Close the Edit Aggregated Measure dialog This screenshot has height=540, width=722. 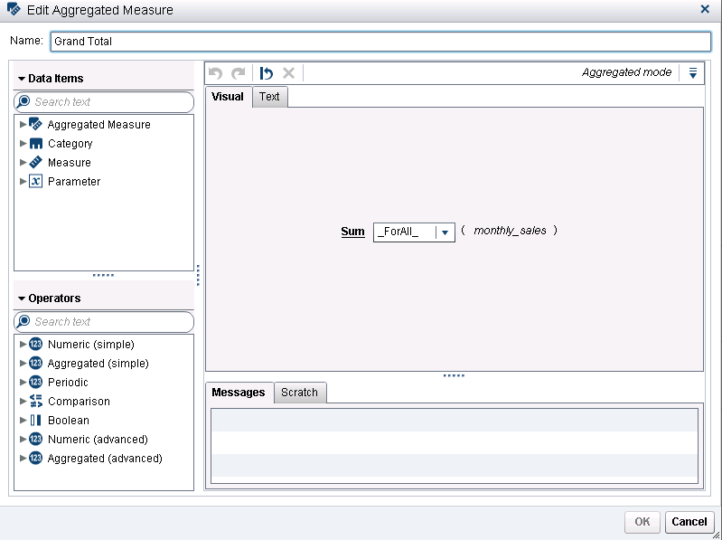[705, 9]
